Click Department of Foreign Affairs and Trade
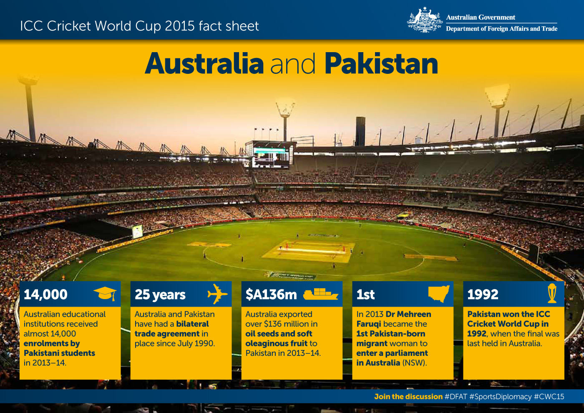 (501, 29)
